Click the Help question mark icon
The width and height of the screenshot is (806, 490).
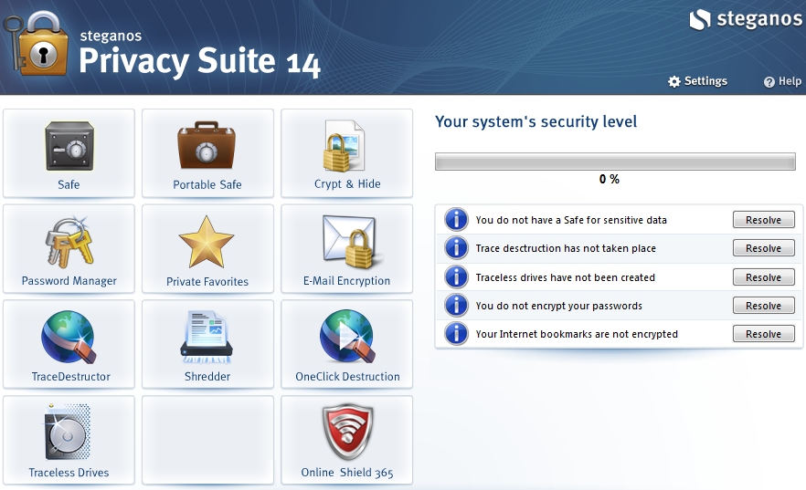pyautogui.click(x=769, y=82)
